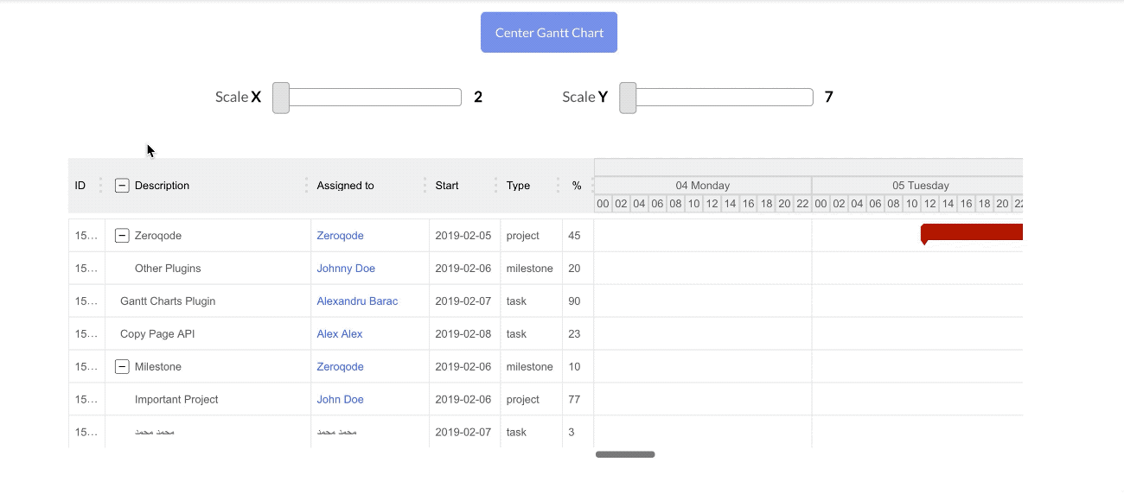Click start date 2019-02-08

point(463,334)
